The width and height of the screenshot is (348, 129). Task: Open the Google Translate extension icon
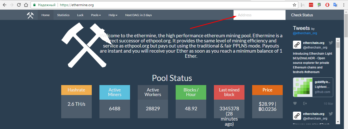coord(335,5)
